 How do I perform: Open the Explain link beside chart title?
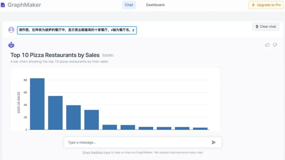tap(108, 55)
